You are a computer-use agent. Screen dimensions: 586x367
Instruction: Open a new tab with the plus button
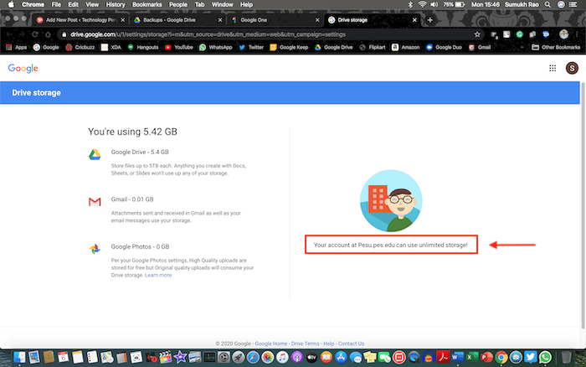pyautogui.click(x=429, y=20)
